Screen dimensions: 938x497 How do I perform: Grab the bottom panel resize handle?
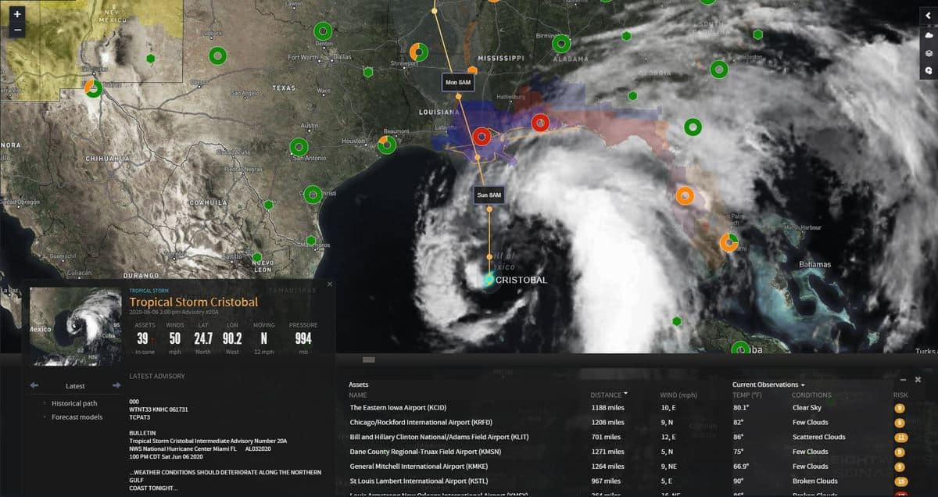(x=369, y=359)
